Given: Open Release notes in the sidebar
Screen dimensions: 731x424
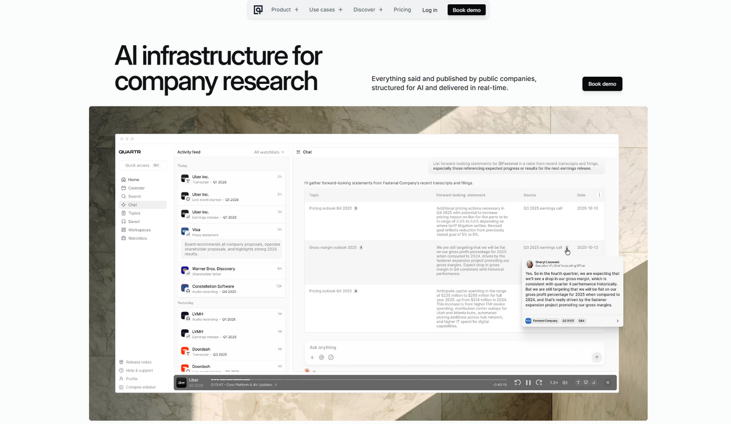Looking at the screenshot, I should point(136,362).
